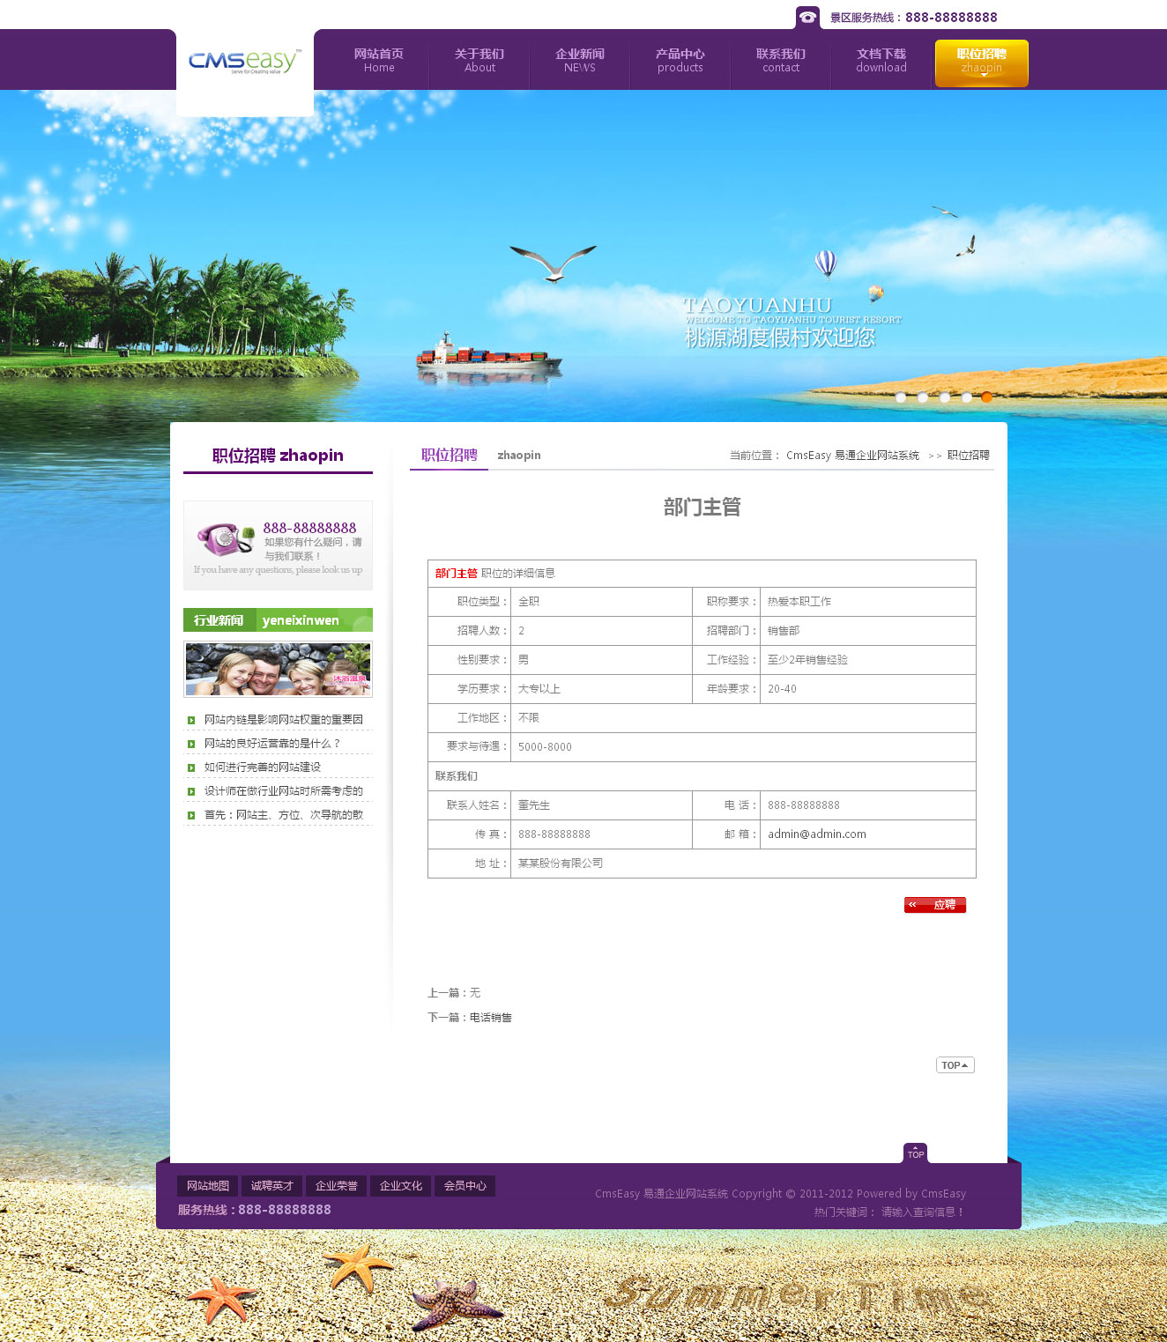The image size is (1167, 1342).
Task: Open news item 网站的良好运营靠的是什么
Action: tap(271, 744)
